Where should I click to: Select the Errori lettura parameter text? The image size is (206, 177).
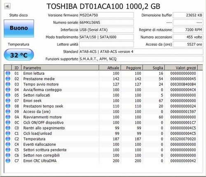(x=34, y=74)
